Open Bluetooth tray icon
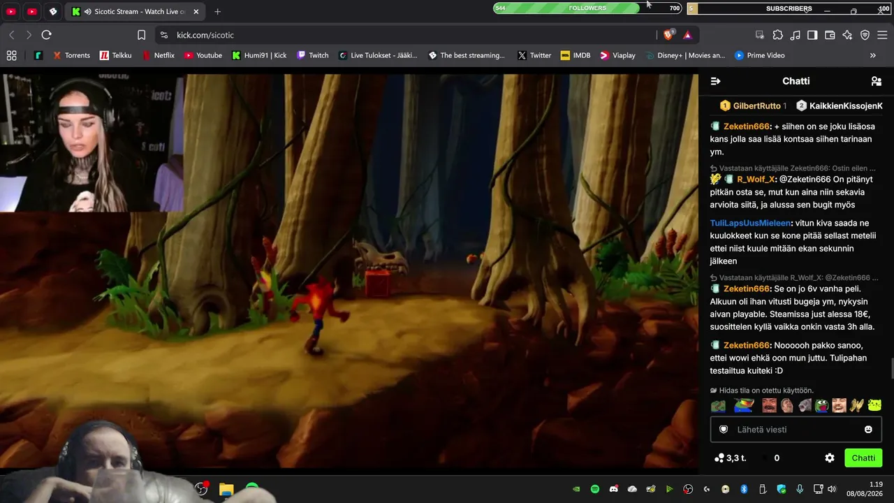This screenshot has height=503, width=894. point(744,489)
